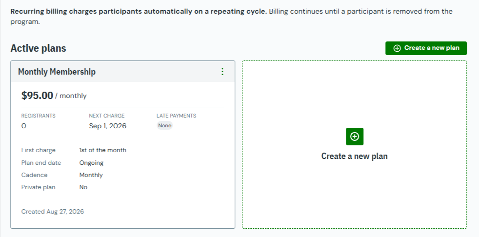The height and width of the screenshot is (237, 479).
Task: Click the Monthly cadence value
Action: click(91, 175)
